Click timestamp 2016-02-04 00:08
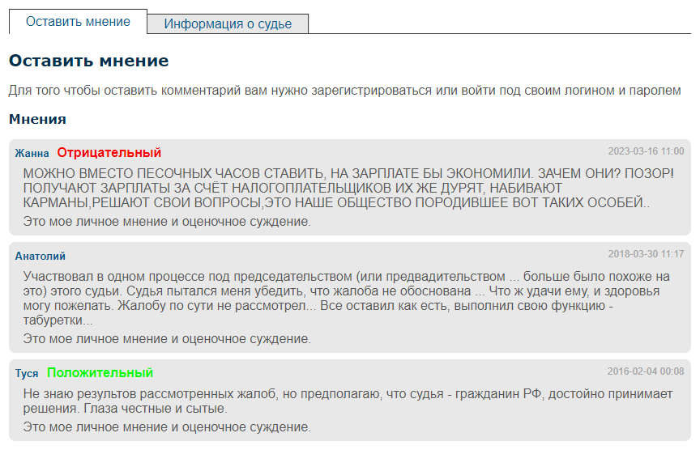700x454 pixels. point(646,371)
